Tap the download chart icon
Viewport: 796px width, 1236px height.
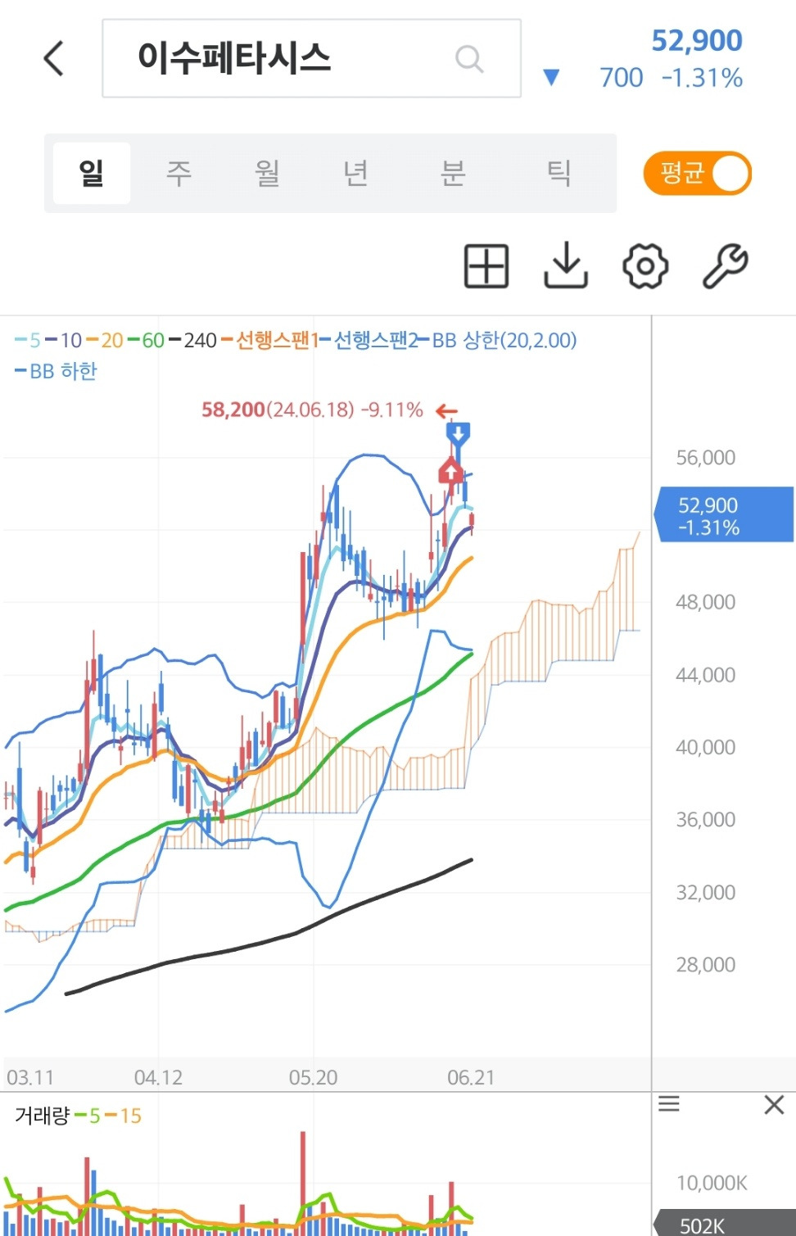pos(566,266)
